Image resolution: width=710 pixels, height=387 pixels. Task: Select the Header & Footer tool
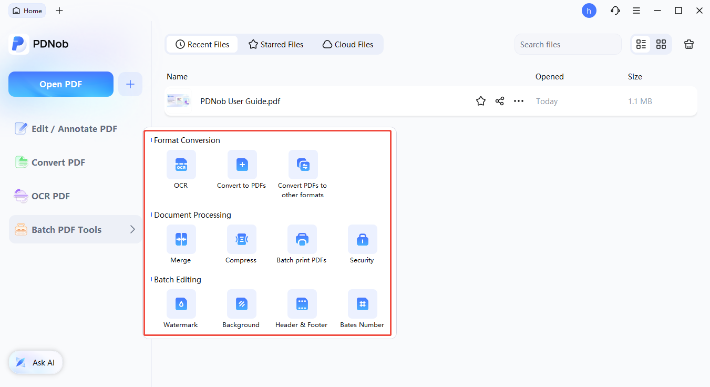[302, 304]
